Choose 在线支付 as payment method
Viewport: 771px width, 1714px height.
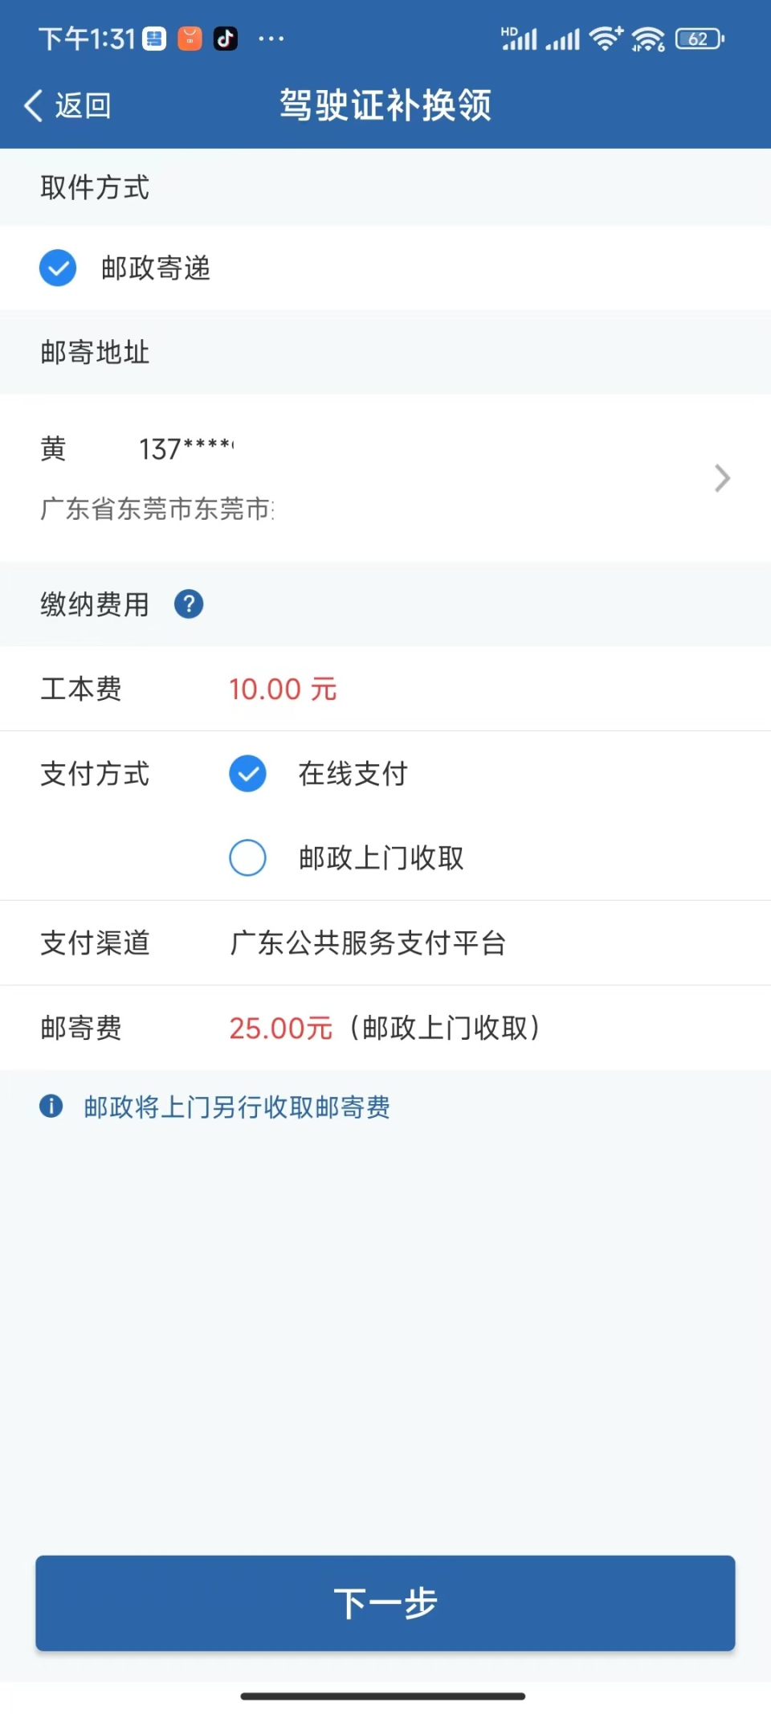pos(247,774)
